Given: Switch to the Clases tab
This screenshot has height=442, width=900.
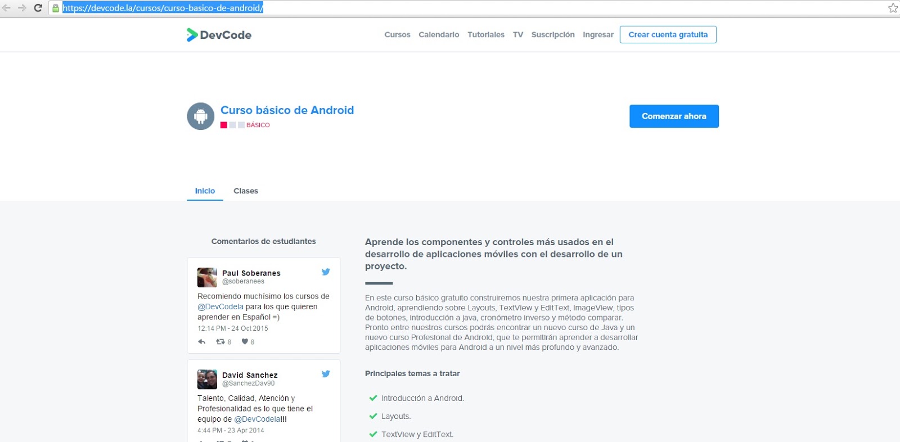Looking at the screenshot, I should tap(246, 191).
